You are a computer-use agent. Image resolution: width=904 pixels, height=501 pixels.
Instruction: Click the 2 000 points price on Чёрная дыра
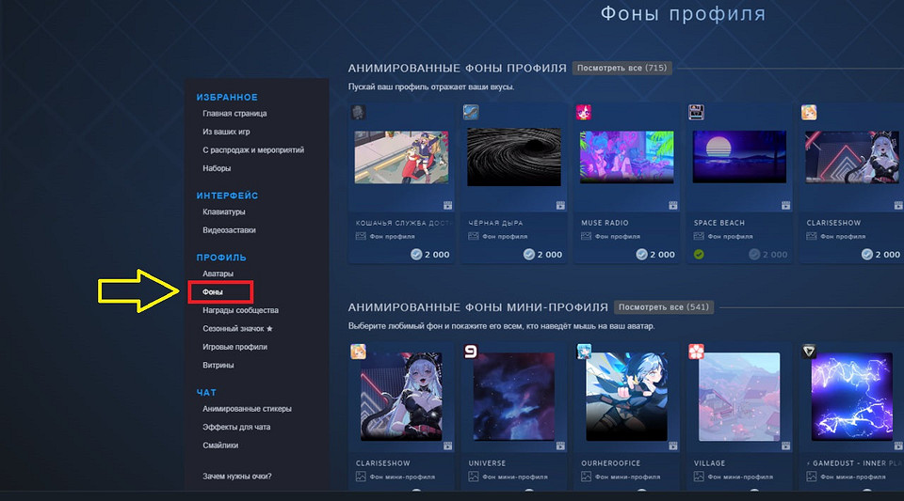click(x=542, y=254)
